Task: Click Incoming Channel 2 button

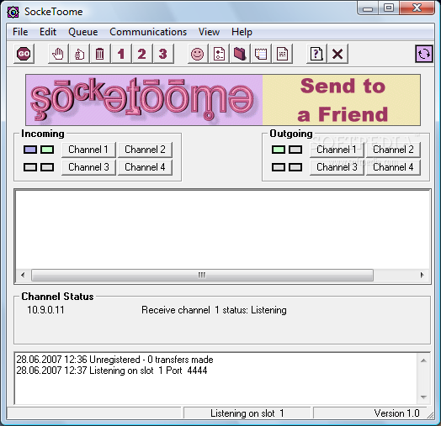Action: 145,150
